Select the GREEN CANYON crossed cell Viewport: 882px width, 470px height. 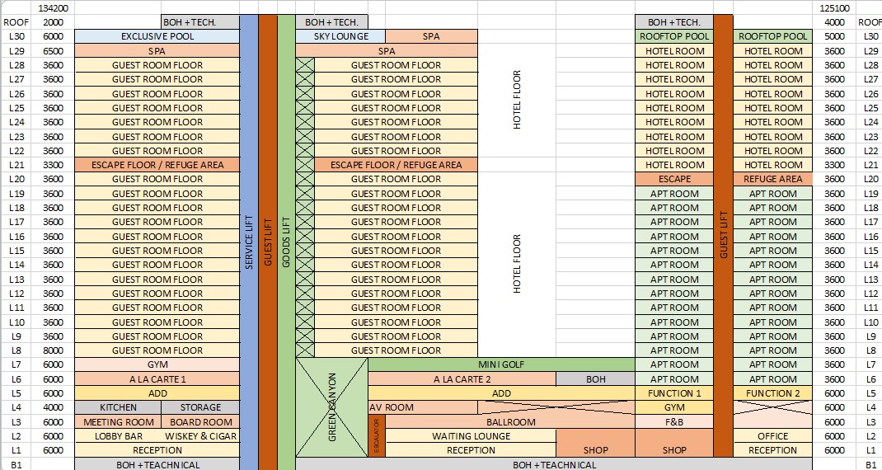[331, 407]
